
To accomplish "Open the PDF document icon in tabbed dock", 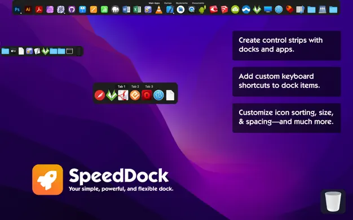I will tap(123, 95).
